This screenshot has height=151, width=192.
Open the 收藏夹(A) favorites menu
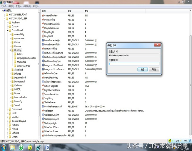click(x=27, y=6)
